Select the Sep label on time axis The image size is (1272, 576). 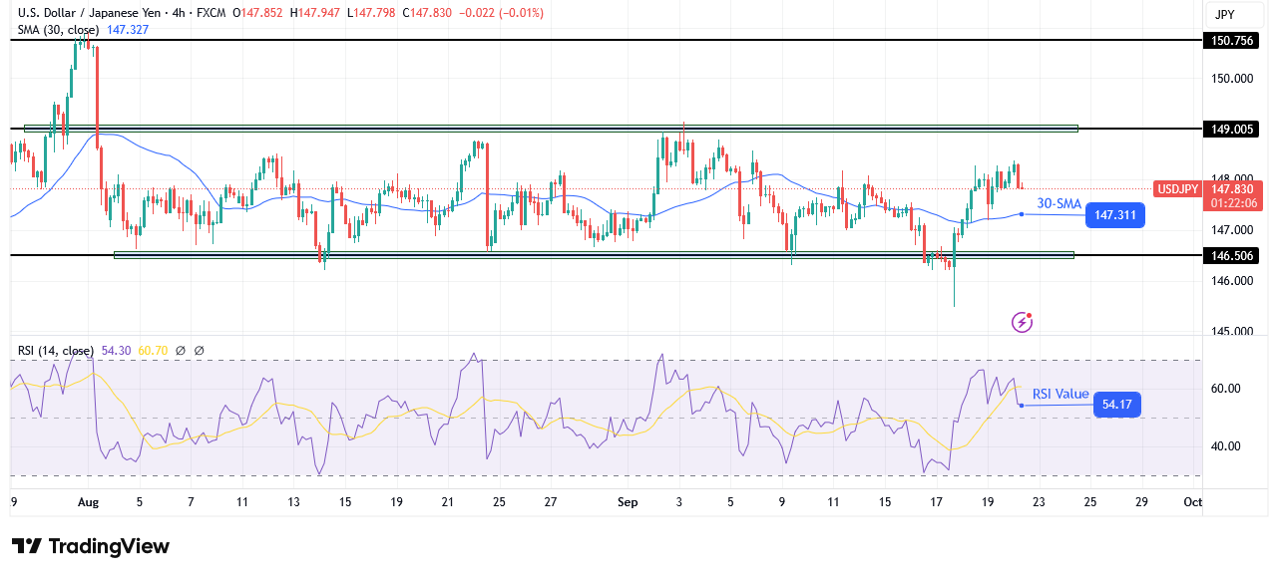click(627, 502)
